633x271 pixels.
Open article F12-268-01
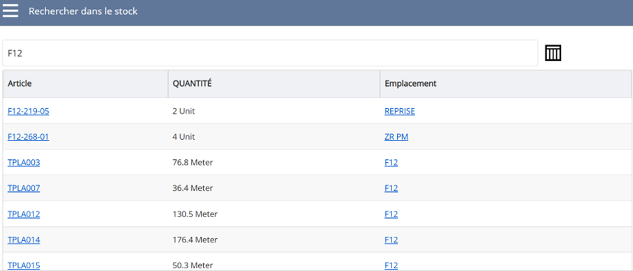(x=28, y=137)
